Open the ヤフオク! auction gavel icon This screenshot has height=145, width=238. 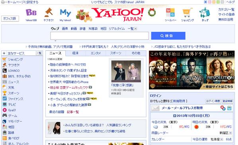click(49, 12)
